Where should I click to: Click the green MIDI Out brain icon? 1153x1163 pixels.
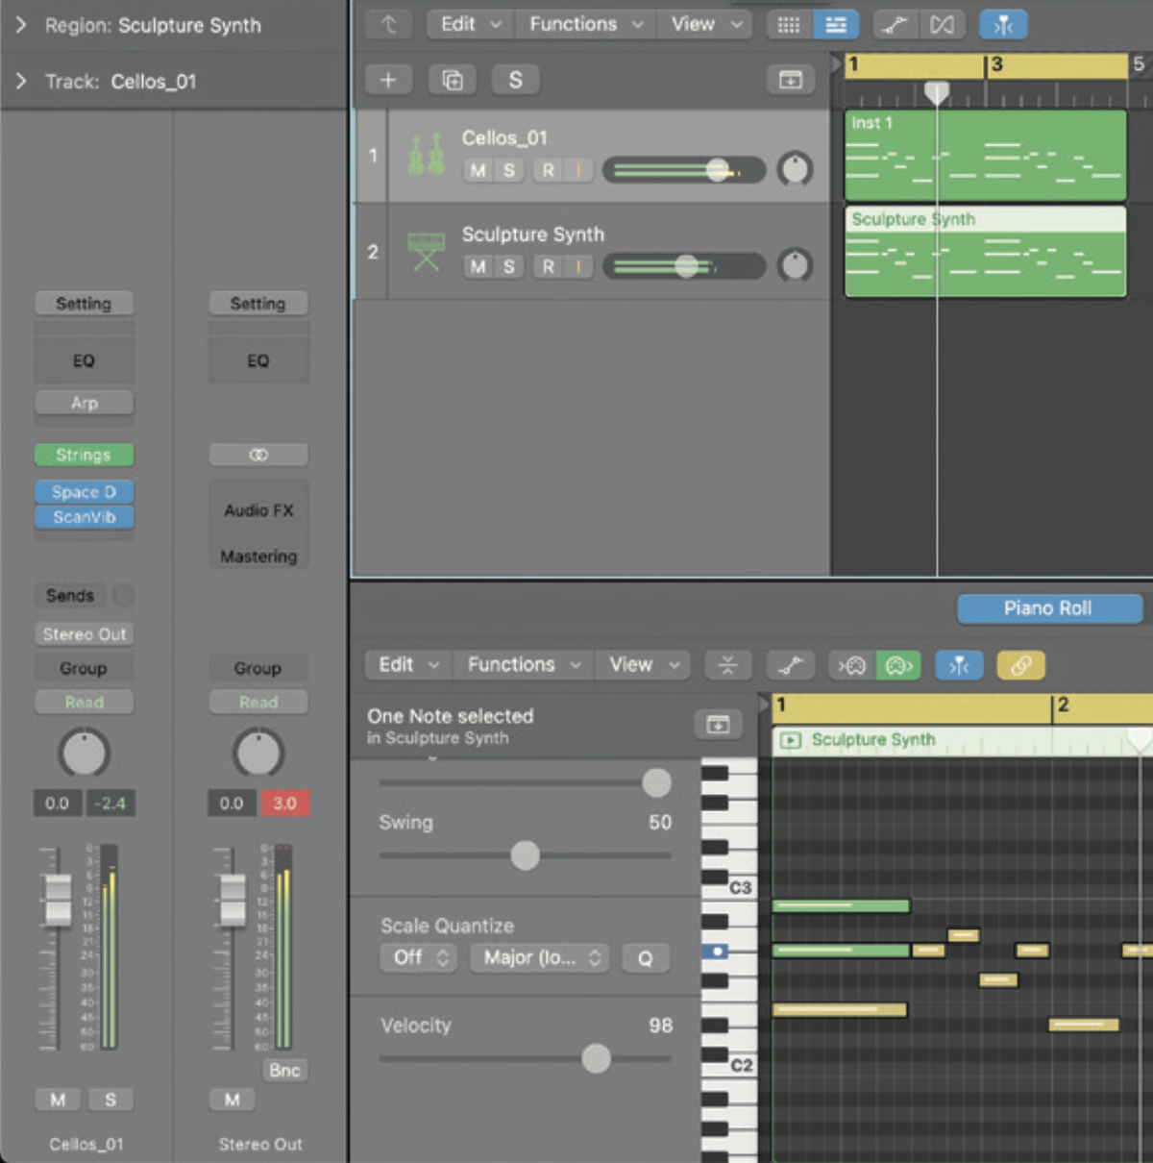[x=898, y=664]
